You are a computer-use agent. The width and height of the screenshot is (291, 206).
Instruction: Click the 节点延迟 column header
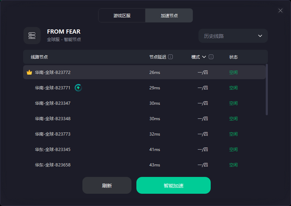(157, 57)
